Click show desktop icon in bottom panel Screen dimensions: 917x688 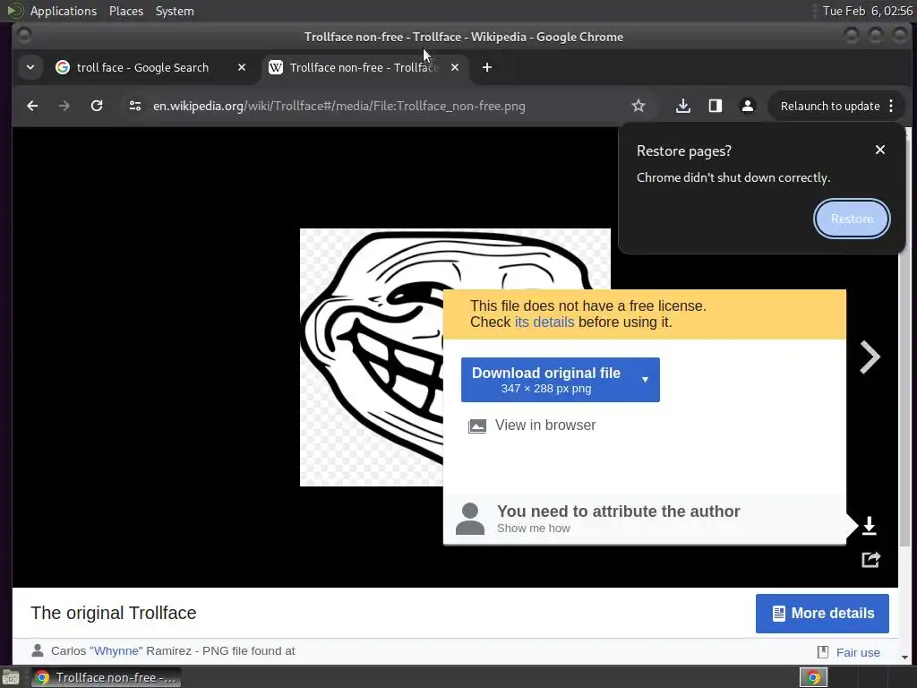(11, 677)
